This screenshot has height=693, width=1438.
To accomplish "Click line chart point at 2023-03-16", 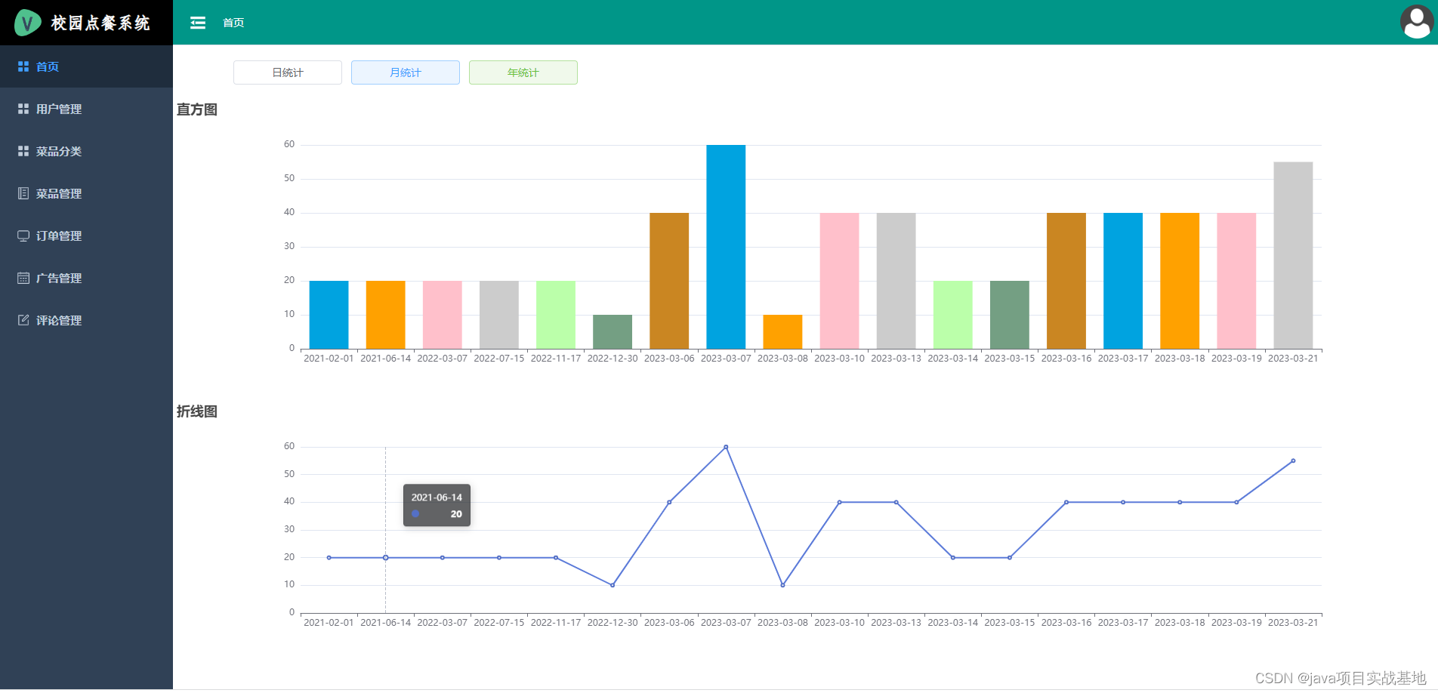I will (x=1066, y=502).
